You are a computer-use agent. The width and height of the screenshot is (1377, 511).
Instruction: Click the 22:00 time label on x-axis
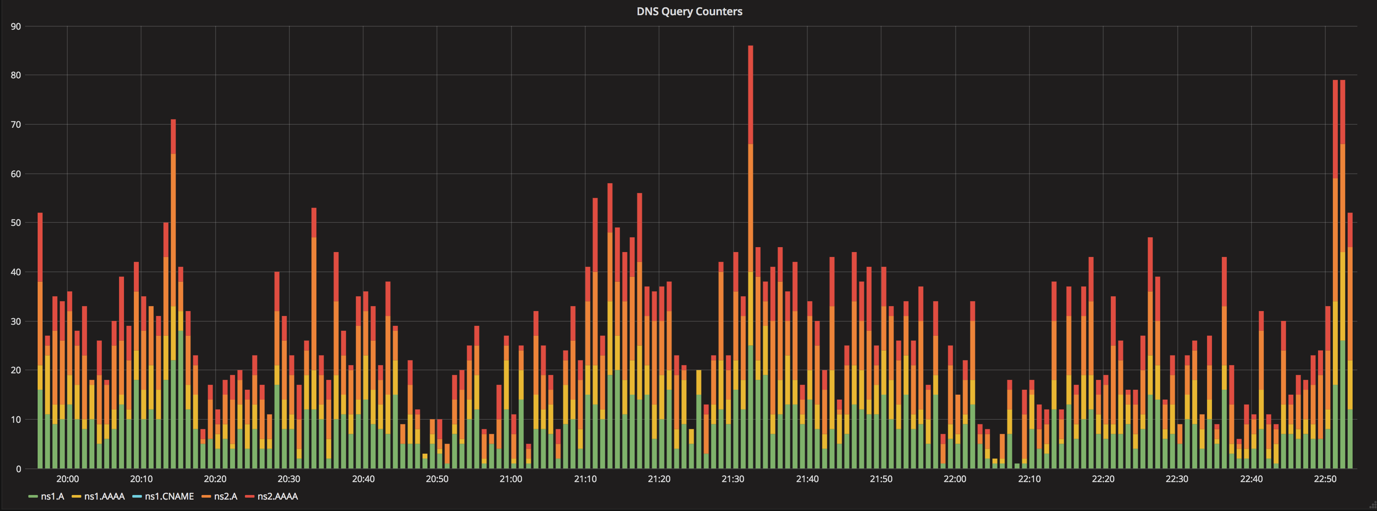(955, 479)
